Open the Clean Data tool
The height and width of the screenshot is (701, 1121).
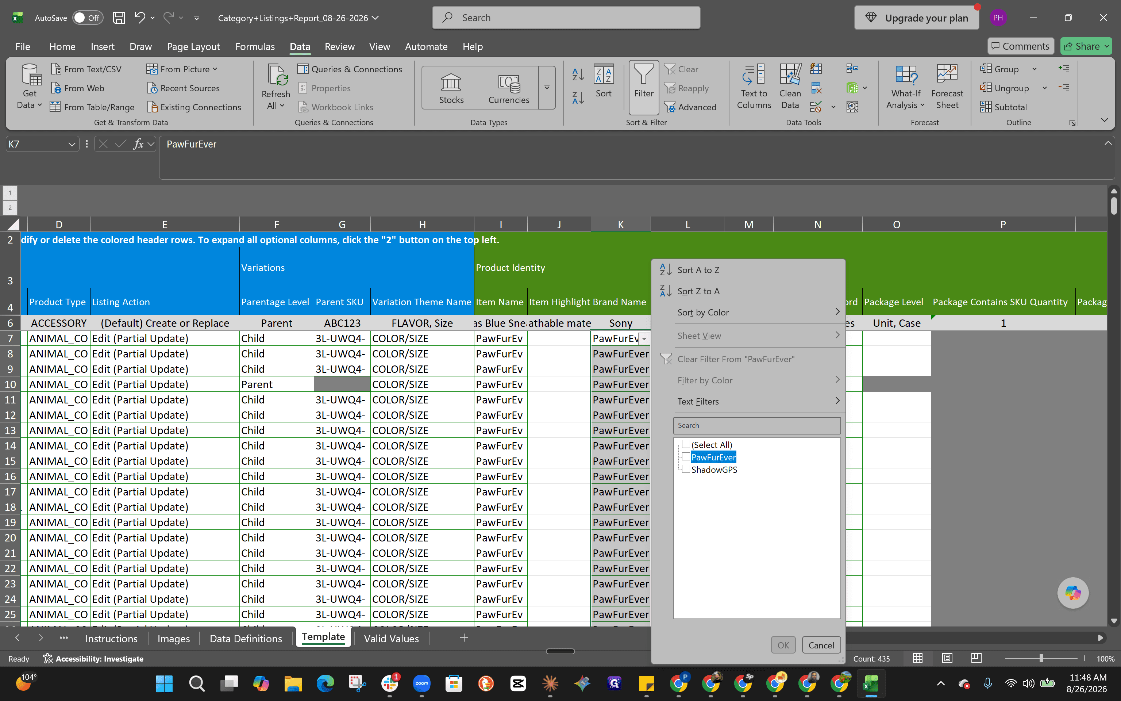[790, 86]
